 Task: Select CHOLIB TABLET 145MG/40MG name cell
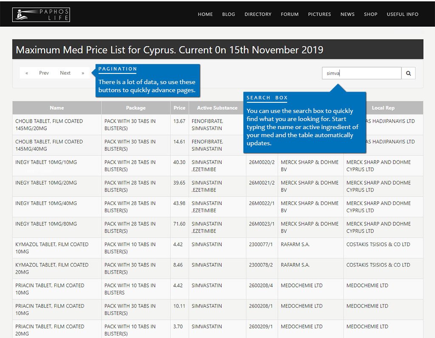pyautogui.click(x=57, y=145)
